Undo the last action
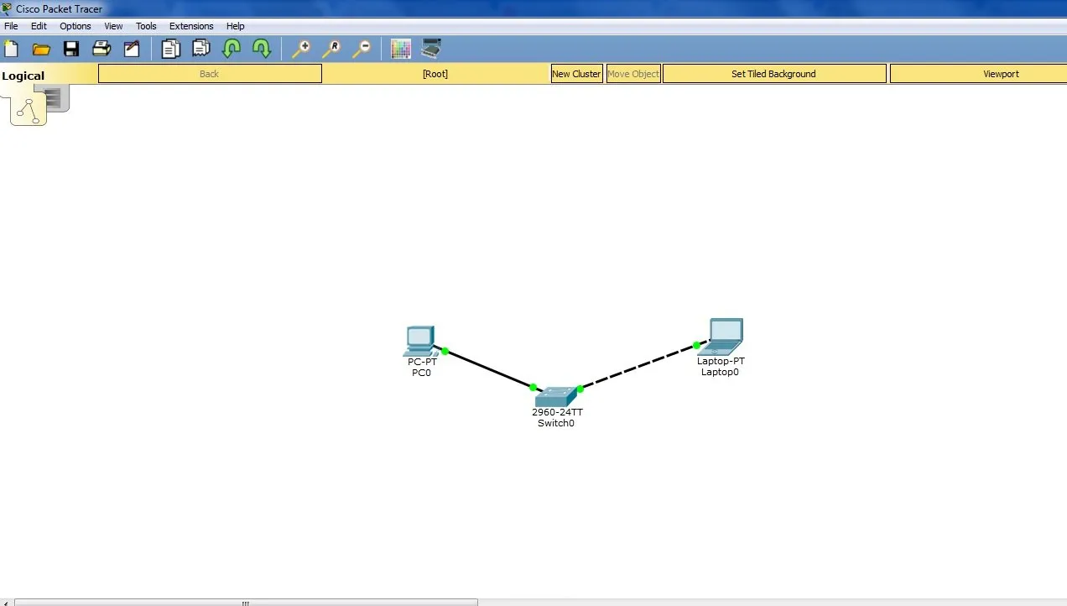This screenshot has width=1067, height=606. point(232,49)
